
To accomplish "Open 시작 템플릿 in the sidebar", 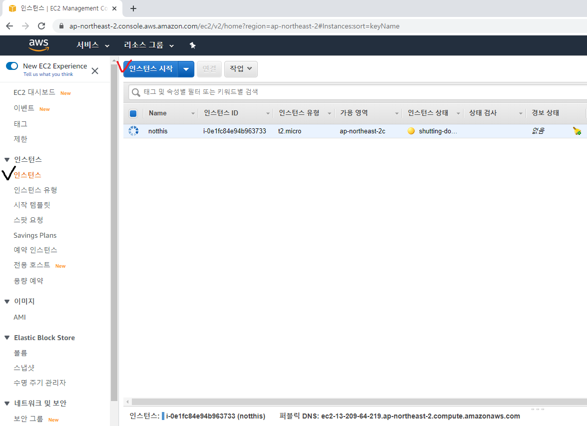I will point(32,205).
